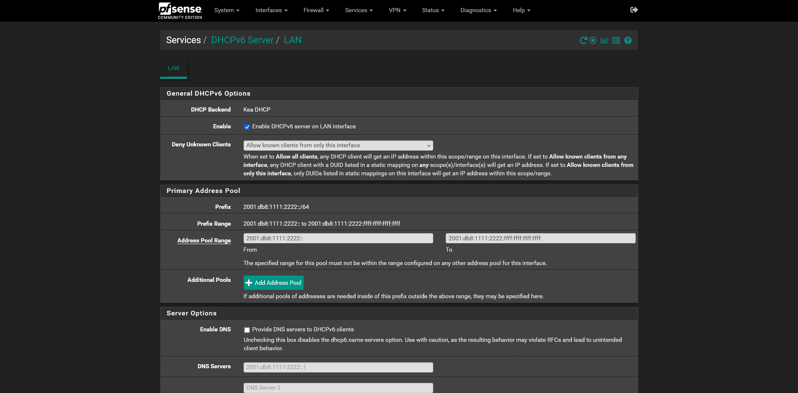Expand the Diagnostics menu
798x393 pixels.
coord(478,10)
